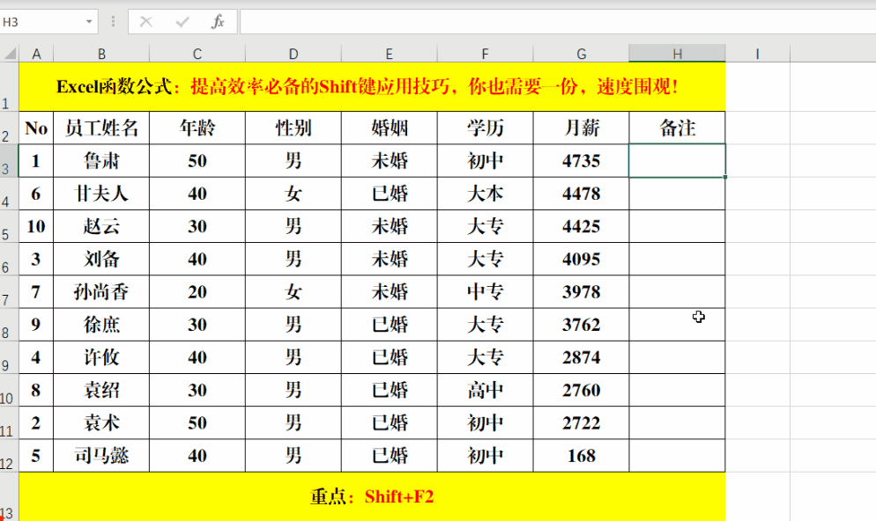Screen dimensions: 876x521
Task: Click the Insert Function fx icon
Action: coord(218,22)
